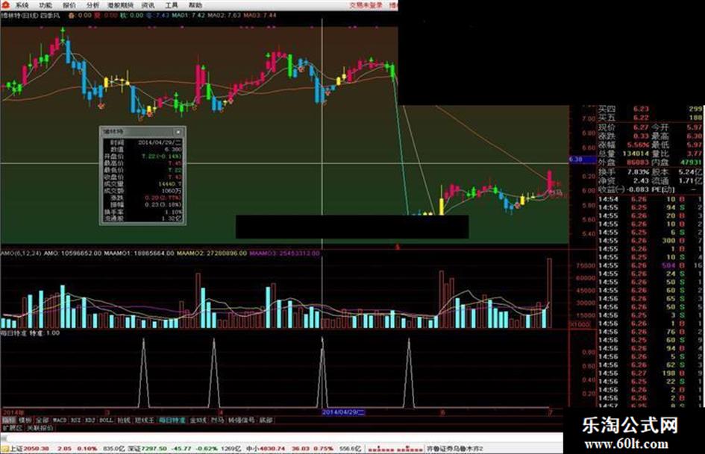
Task: Click the MA01: 7.42 moving average label
Action: (189, 16)
